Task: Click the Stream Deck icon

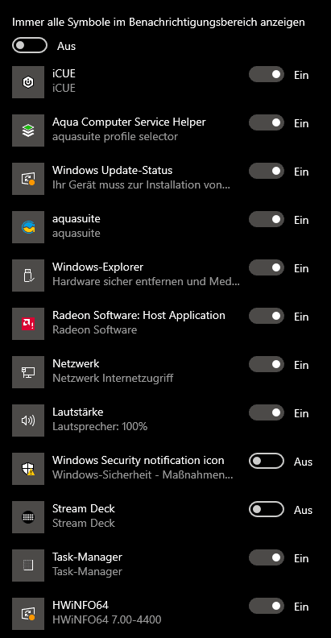Action: coord(28,517)
